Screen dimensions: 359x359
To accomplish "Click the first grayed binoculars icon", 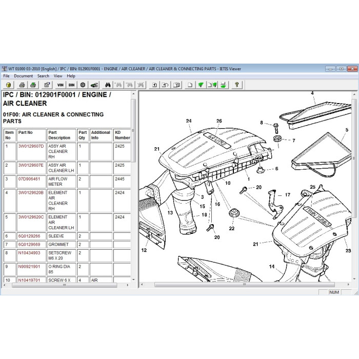I will point(118,85).
